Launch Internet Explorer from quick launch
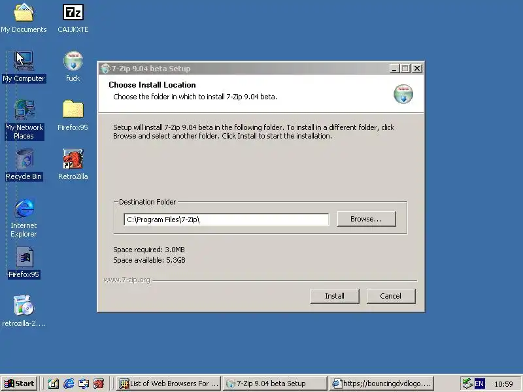Image resolution: width=523 pixels, height=392 pixels. tap(69, 384)
